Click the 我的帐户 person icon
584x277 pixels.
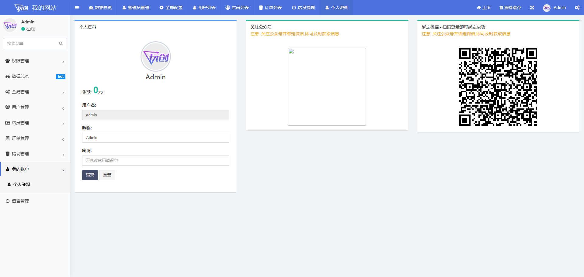click(8, 169)
